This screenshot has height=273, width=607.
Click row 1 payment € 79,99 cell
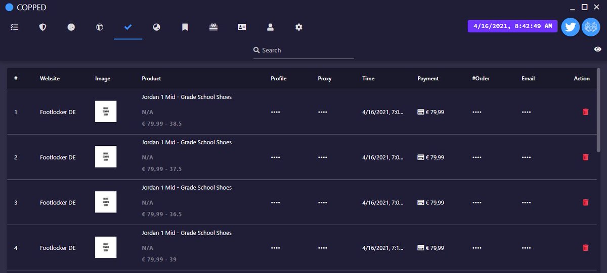(430, 112)
